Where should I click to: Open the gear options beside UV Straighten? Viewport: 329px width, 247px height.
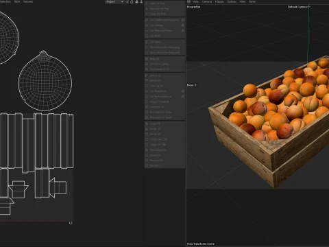(x=183, y=91)
